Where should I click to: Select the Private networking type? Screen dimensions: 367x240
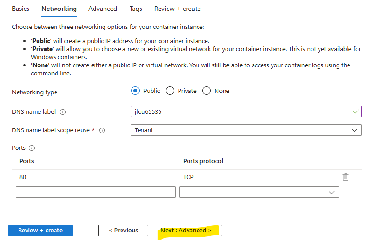(169, 91)
